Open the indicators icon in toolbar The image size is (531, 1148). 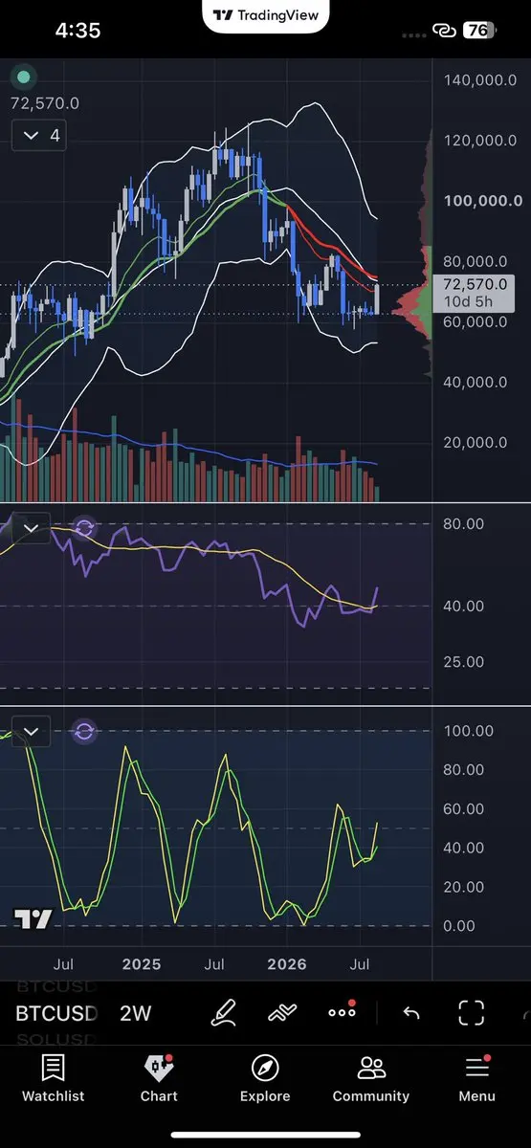[283, 1013]
